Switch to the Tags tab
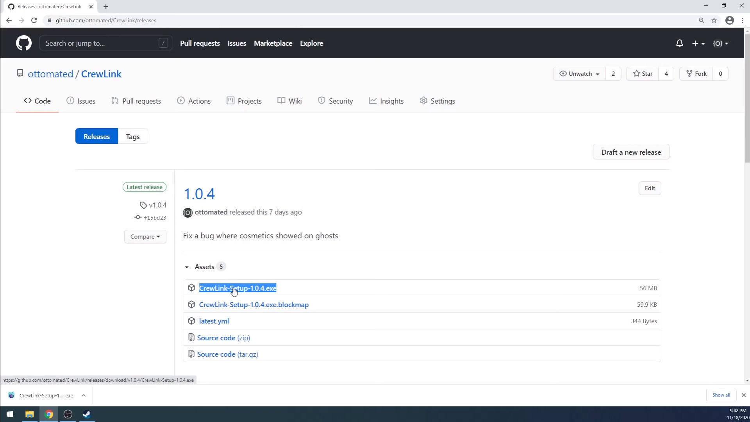 (133, 136)
